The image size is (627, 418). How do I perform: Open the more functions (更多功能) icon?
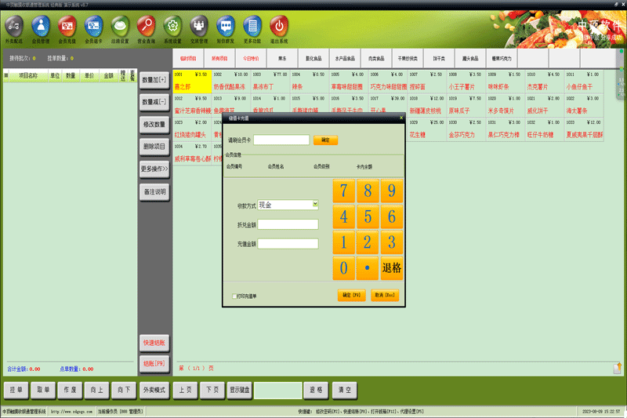tap(252, 27)
